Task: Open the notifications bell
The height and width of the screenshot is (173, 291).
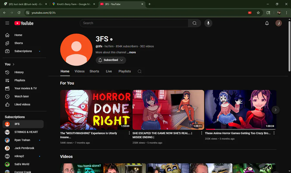Action: pyautogui.click(x=267, y=23)
